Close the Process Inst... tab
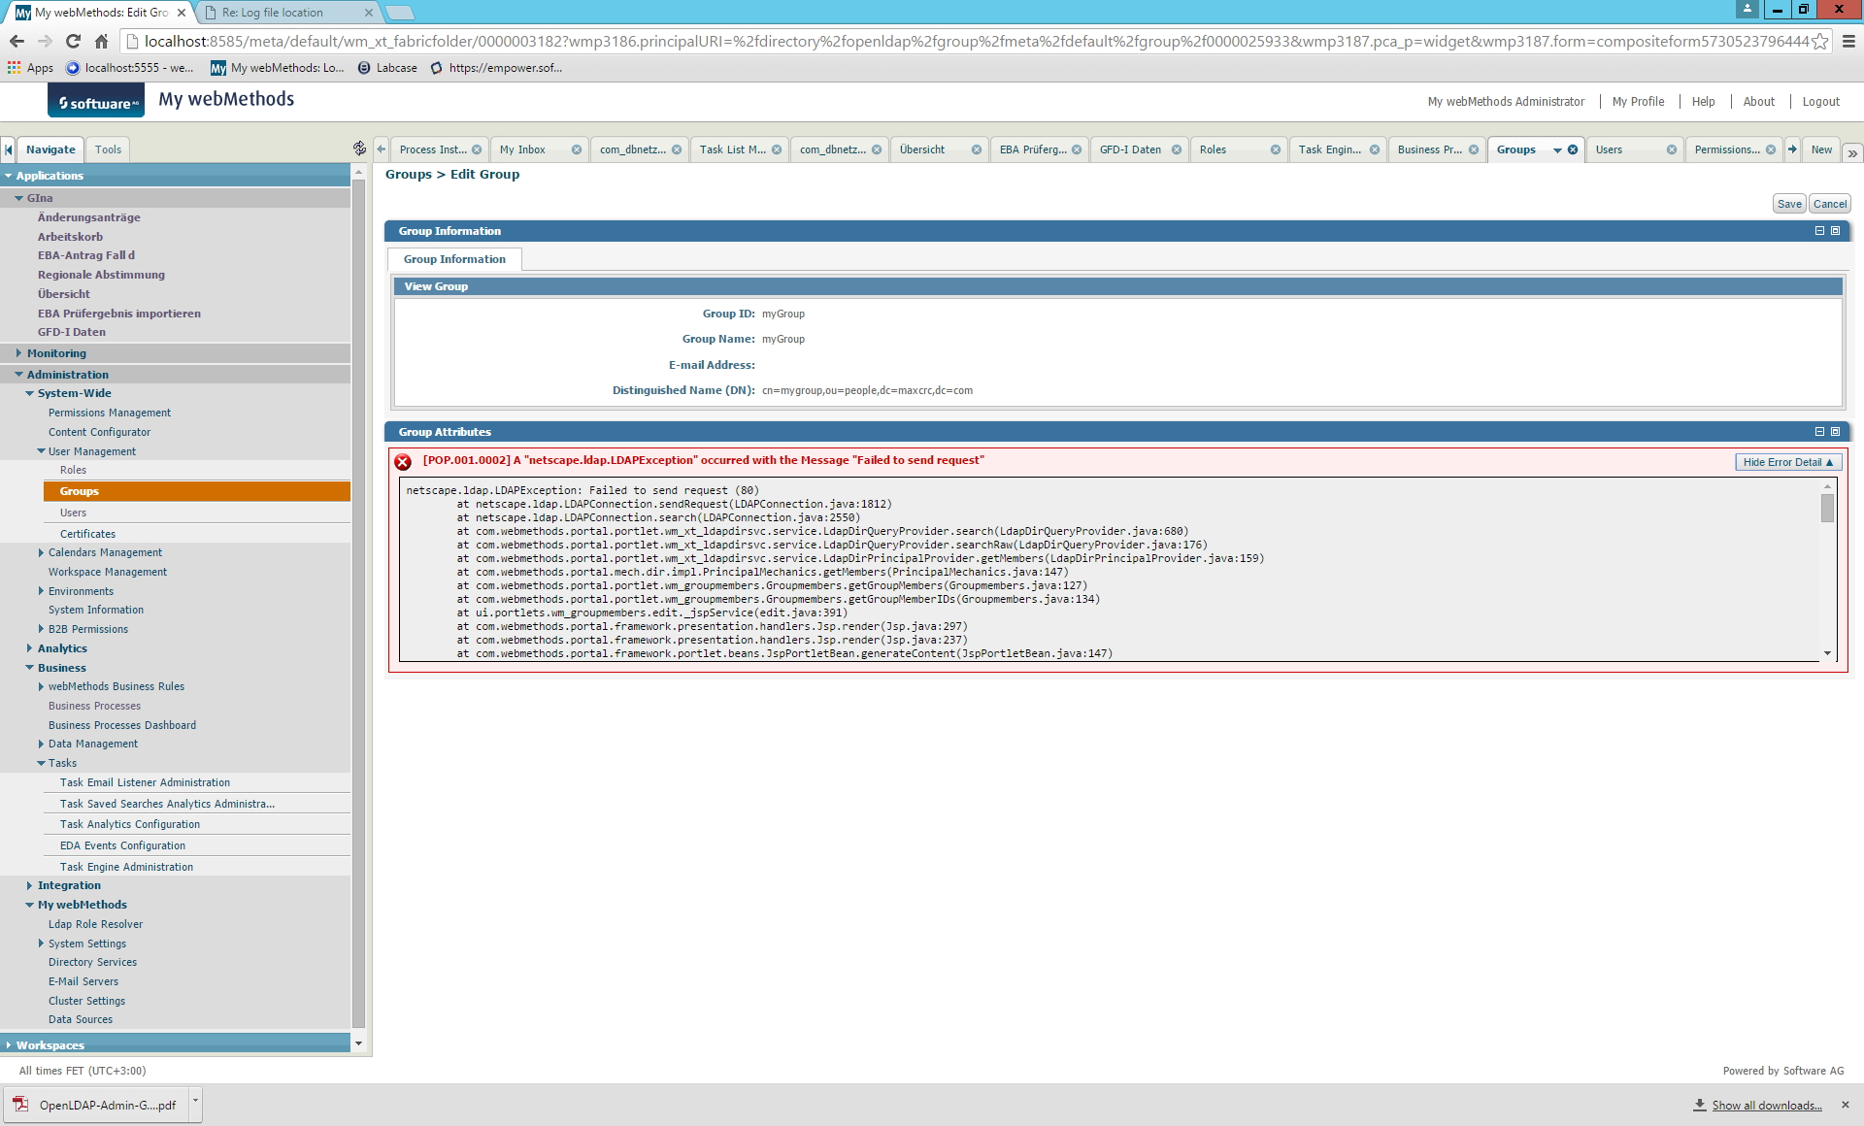 tap(477, 149)
